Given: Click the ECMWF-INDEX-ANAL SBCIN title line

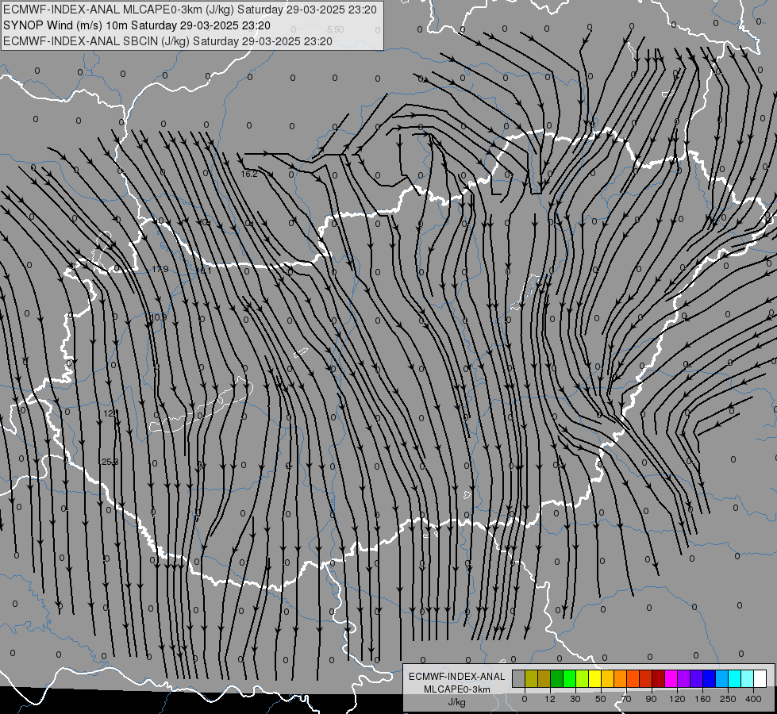Looking at the screenshot, I should click(x=167, y=41).
